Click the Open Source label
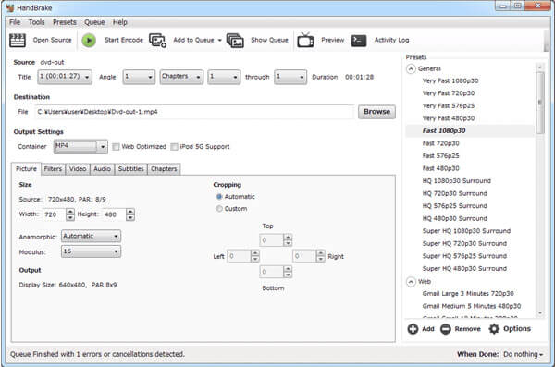This screenshot has height=367, width=555. pos(53,40)
